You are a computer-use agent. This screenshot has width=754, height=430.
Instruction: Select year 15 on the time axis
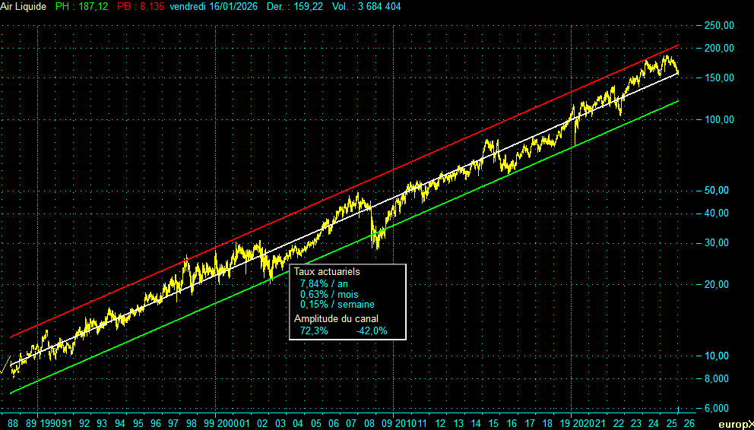point(493,422)
